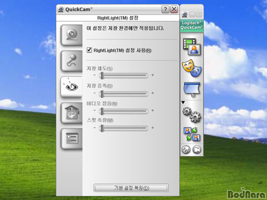Launch the video and photo gallery icon
Viewport: 267px width, 200px height.
[x=192, y=47]
